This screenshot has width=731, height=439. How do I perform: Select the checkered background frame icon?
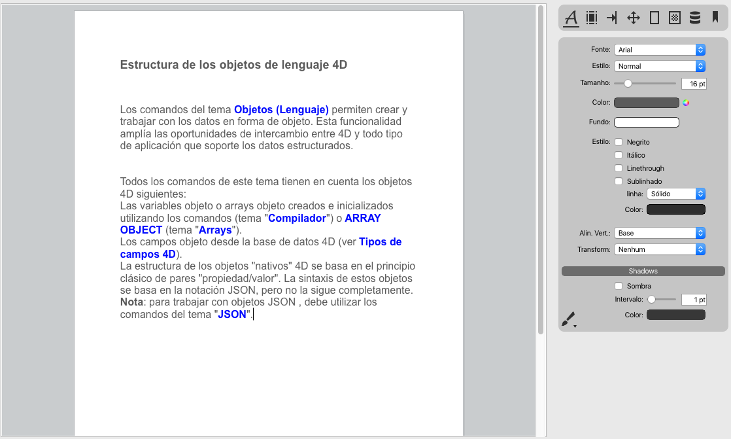coord(675,18)
